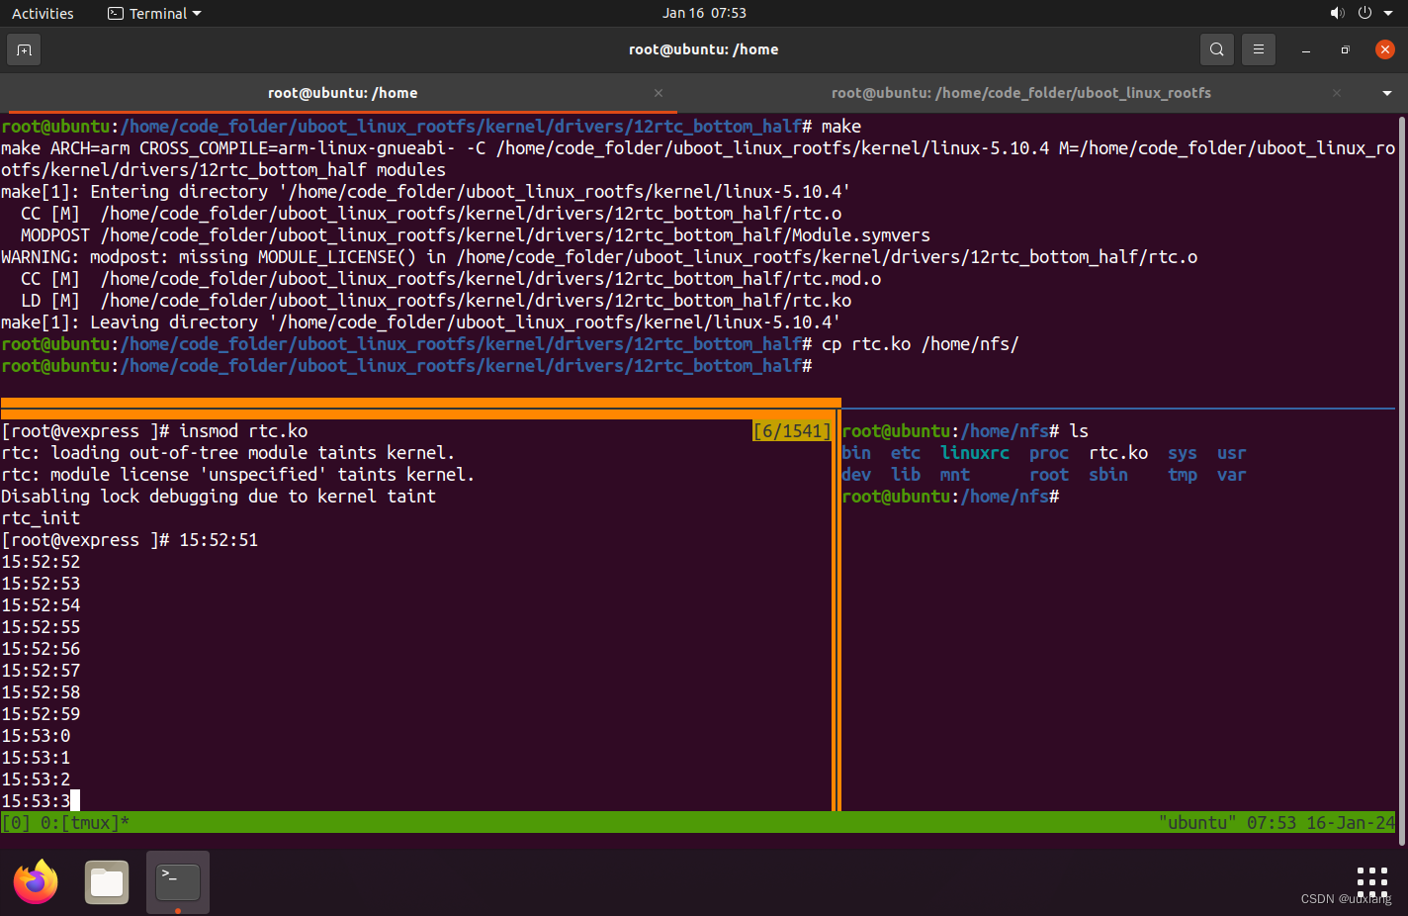Maximize the terminal window

click(x=1345, y=49)
